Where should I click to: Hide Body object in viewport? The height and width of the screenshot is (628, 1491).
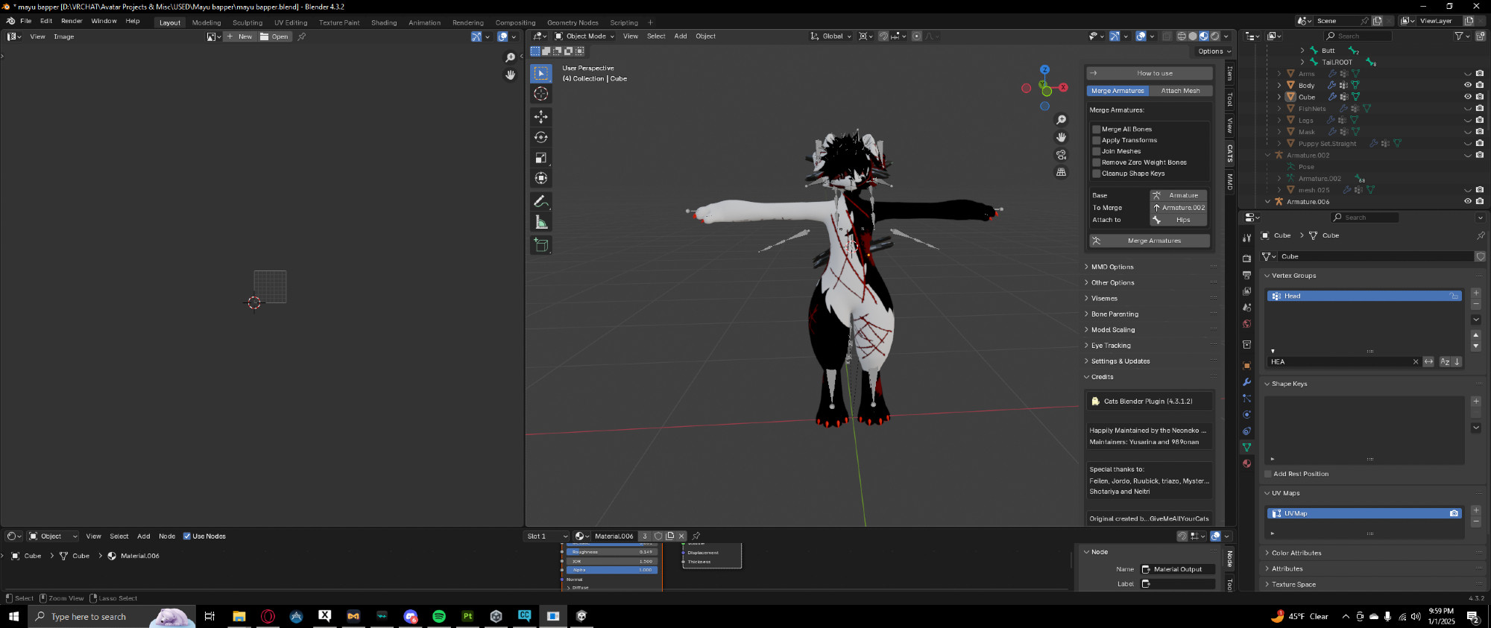tap(1468, 86)
